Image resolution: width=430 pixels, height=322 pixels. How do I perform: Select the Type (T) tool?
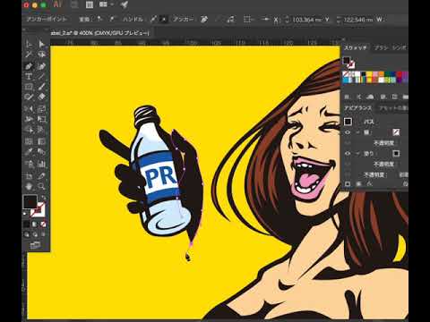29,76
